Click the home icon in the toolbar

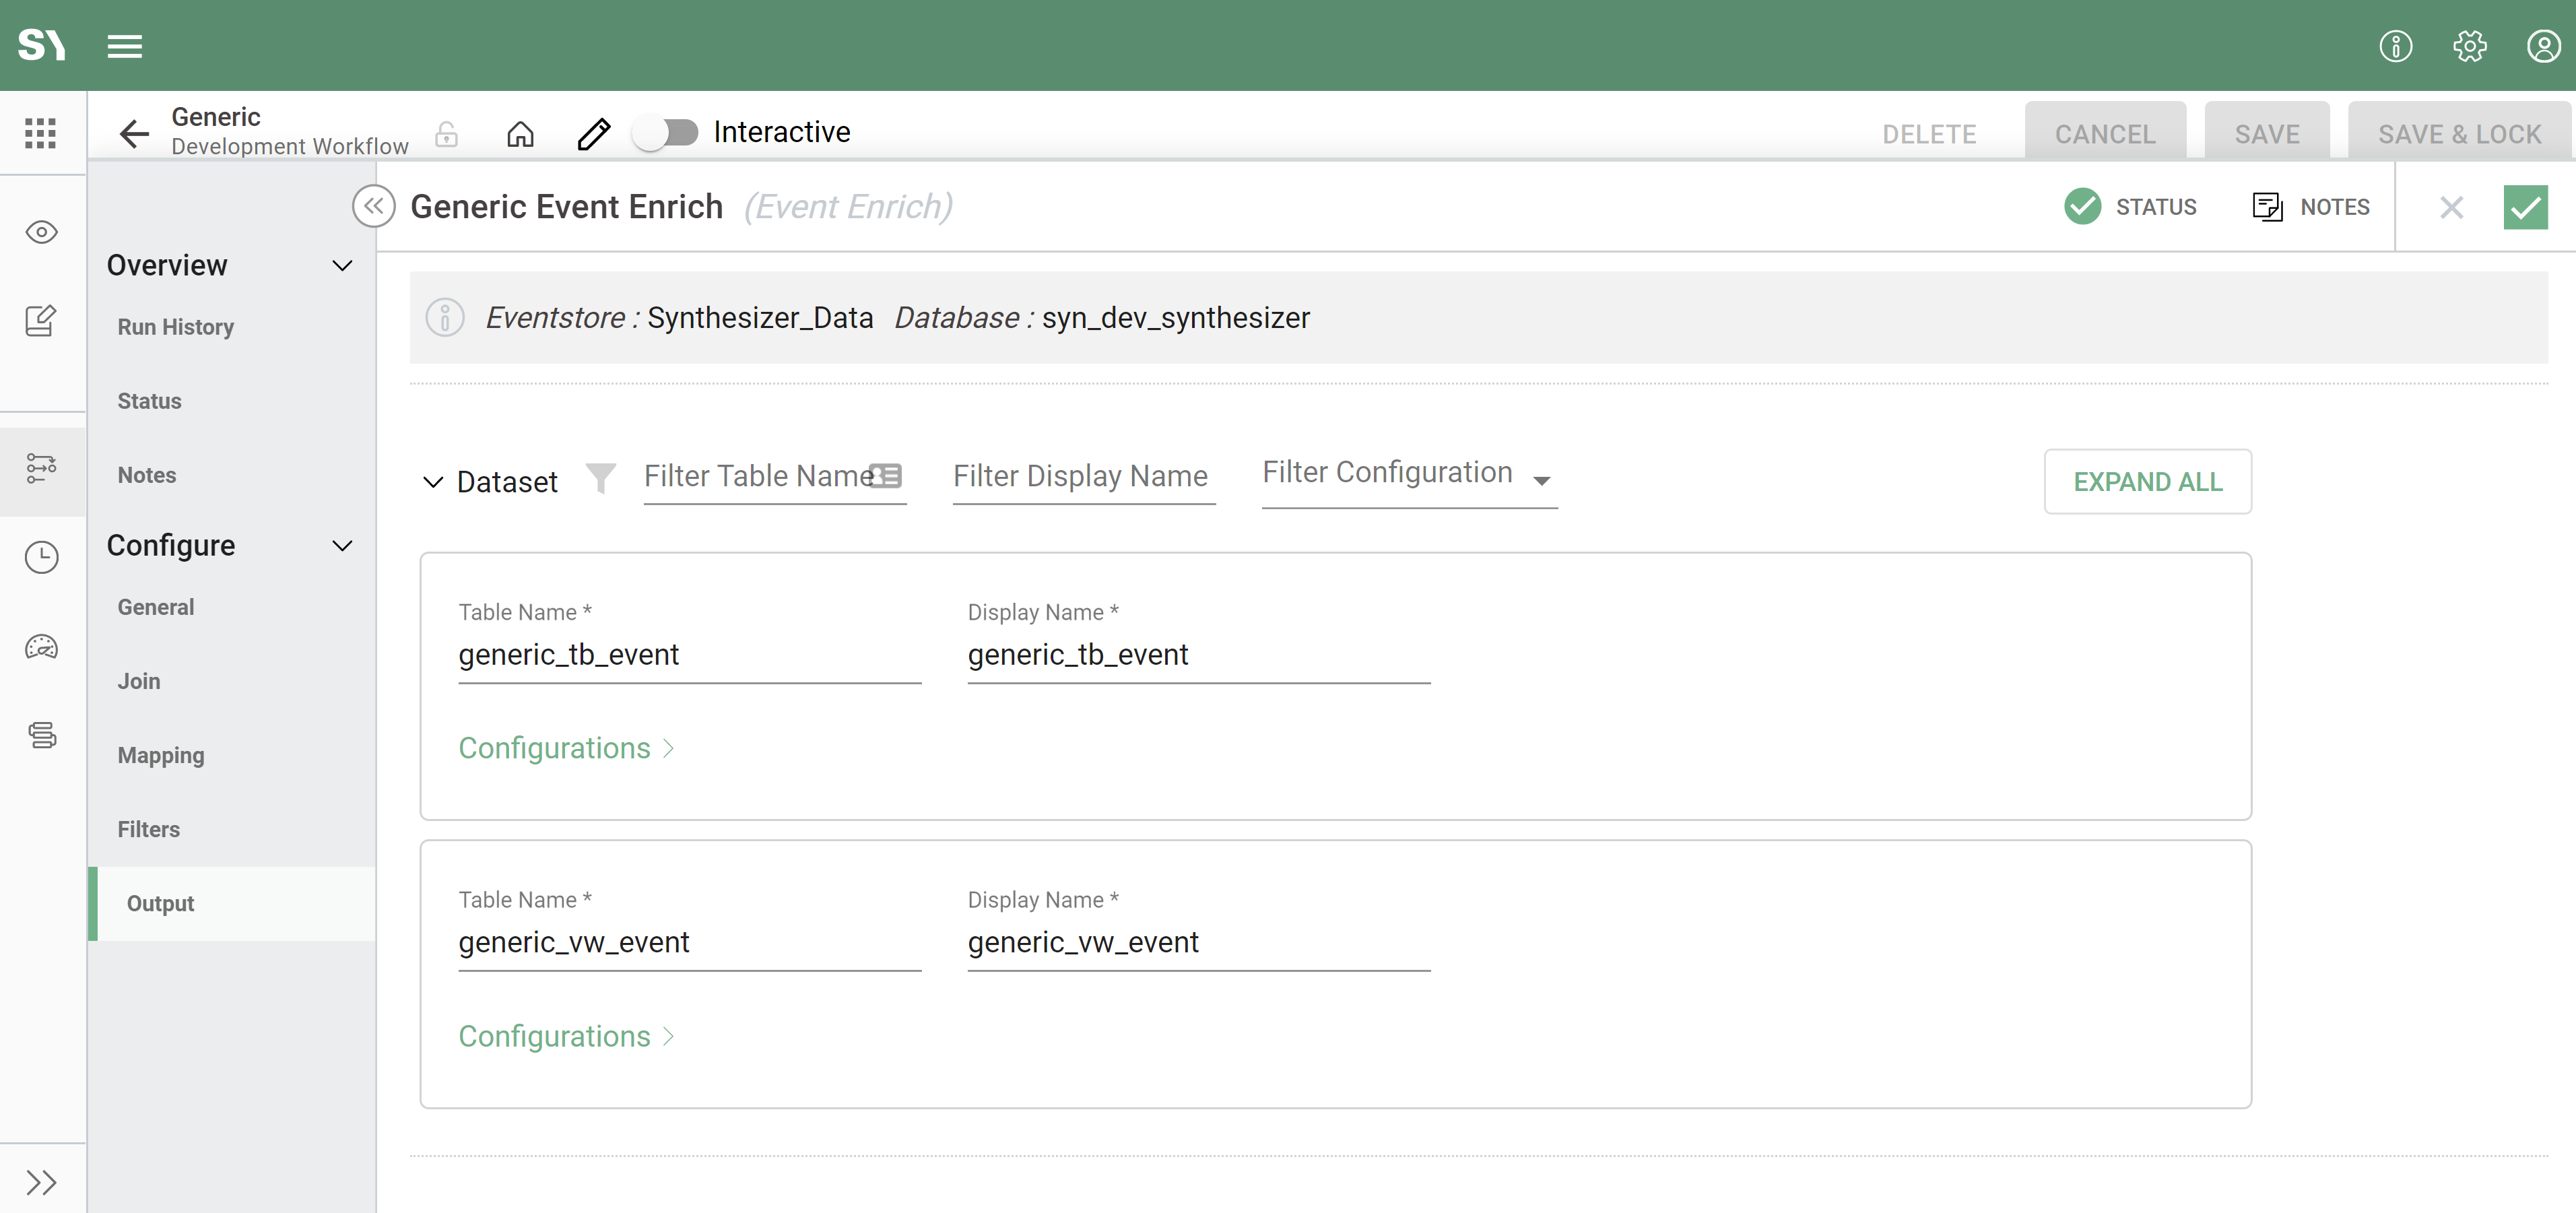[520, 133]
